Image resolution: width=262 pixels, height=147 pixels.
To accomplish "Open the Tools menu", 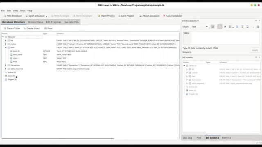I will click(x=23, y=11).
